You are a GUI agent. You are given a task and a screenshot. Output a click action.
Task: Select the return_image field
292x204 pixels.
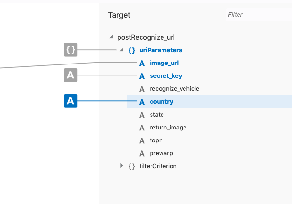click(168, 128)
